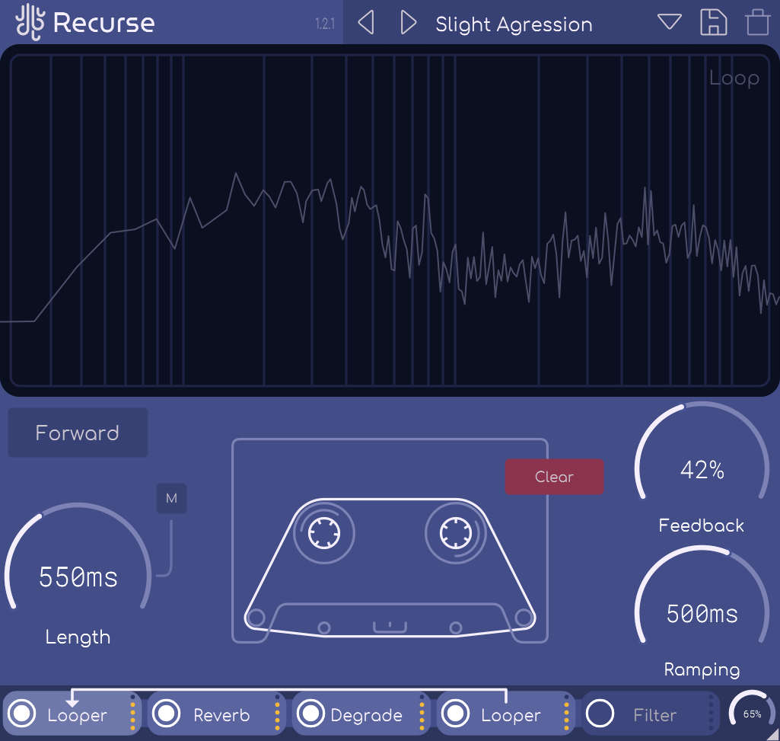Screen dimensions: 780x741
Task: Toggle the M button beside Length
Action: [x=172, y=498]
